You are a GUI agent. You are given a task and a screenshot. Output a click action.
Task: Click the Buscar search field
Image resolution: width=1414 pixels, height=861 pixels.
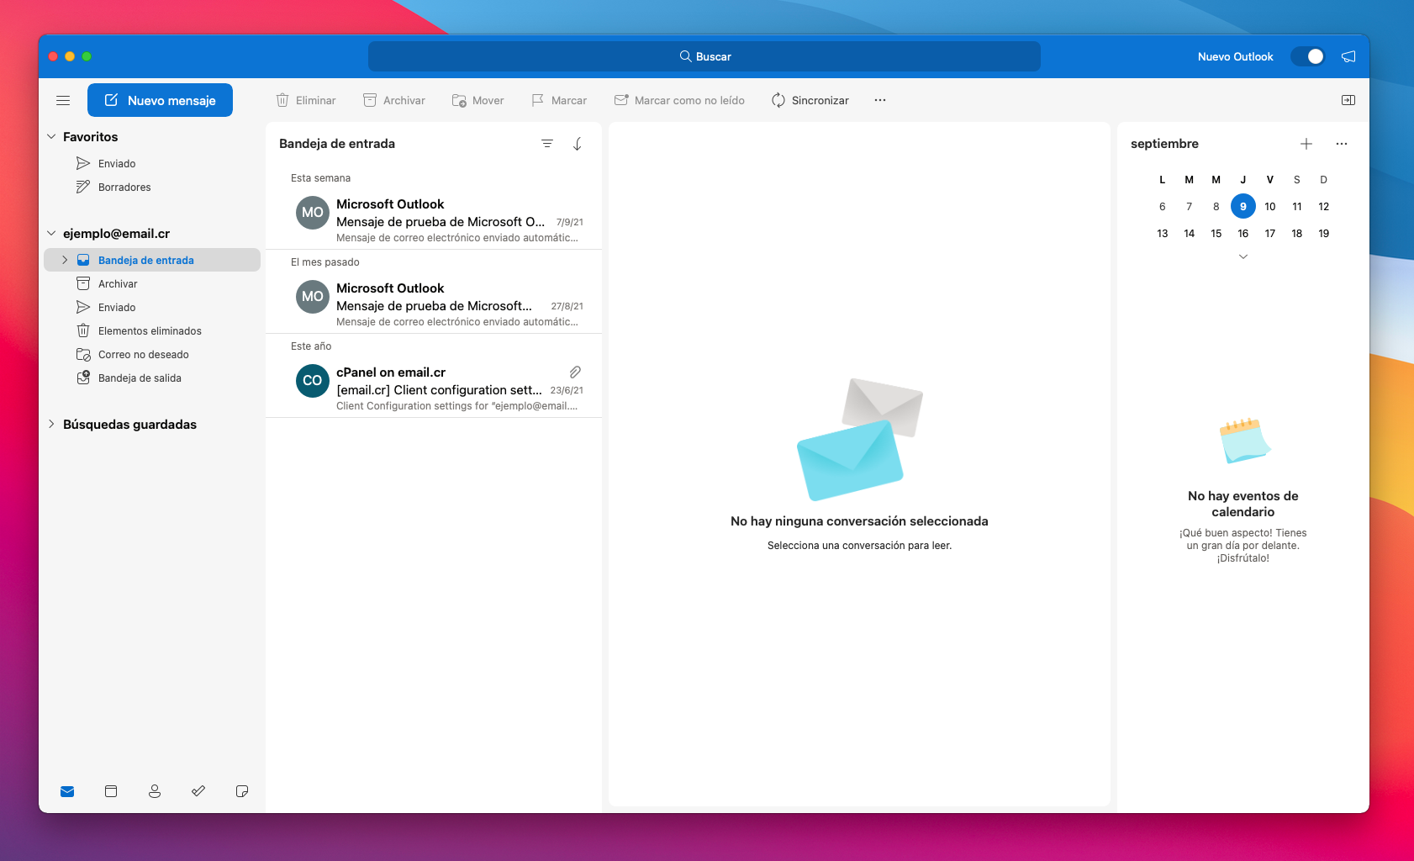704,56
